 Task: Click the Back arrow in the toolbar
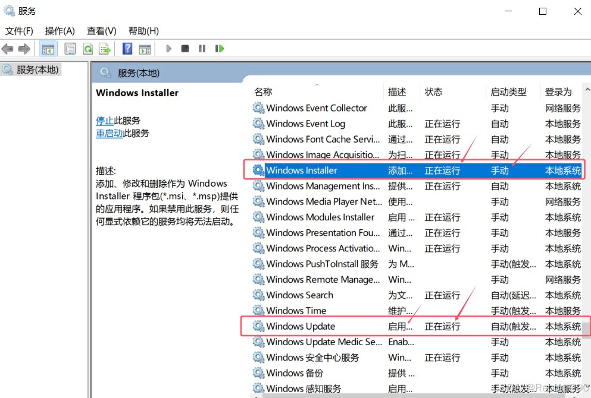[8, 49]
